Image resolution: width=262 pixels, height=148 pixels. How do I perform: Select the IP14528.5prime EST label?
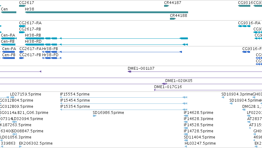(199, 125)
